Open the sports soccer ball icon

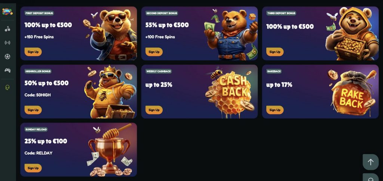point(7,56)
